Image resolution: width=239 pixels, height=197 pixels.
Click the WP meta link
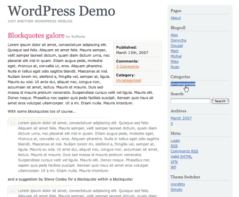click(173, 167)
